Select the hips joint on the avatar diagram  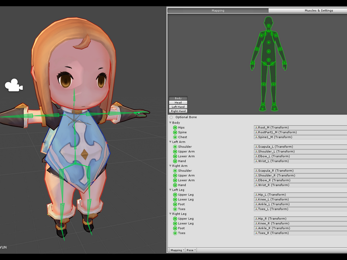coord(268,60)
